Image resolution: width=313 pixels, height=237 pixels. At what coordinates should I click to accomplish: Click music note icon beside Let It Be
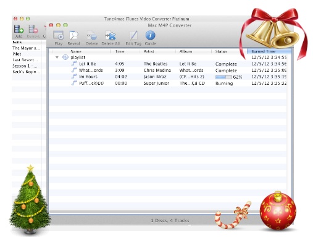pyautogui.click(x=74, y=64)
